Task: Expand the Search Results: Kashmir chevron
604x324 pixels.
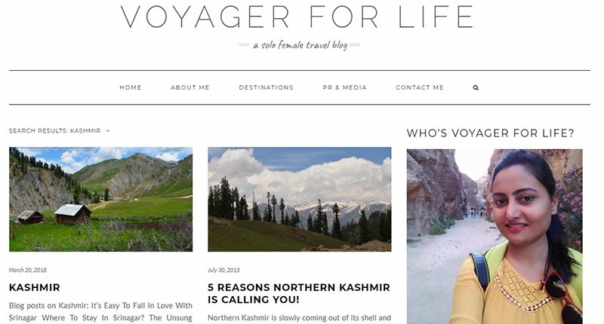Action: coord(108,131)
